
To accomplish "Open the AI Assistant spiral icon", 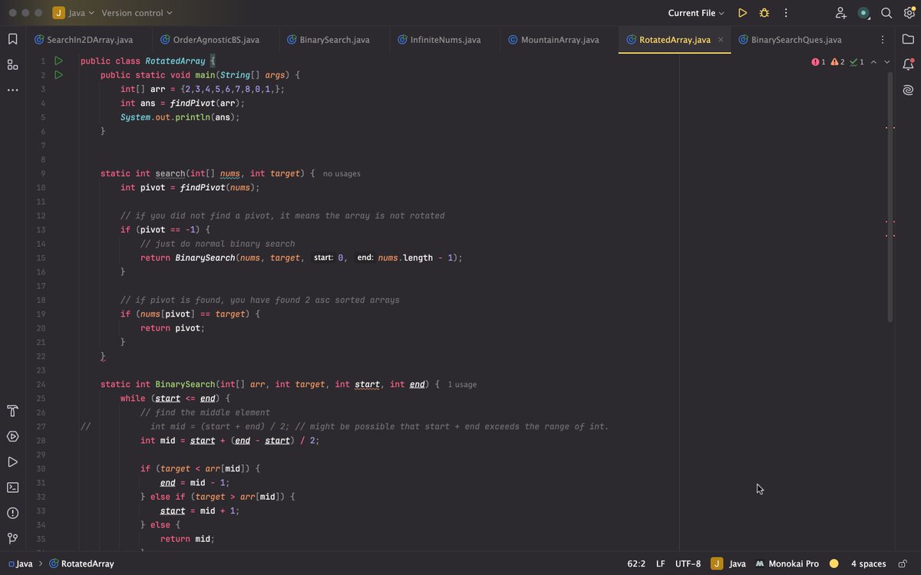I will (x=908, y=90).
